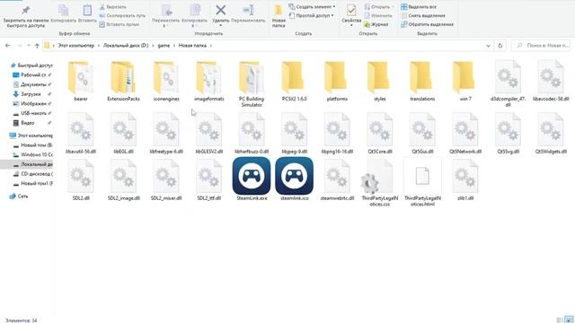Select the steamwebrtc.dll file
Viewport: 575px width, 323px height.
point(337,179)
